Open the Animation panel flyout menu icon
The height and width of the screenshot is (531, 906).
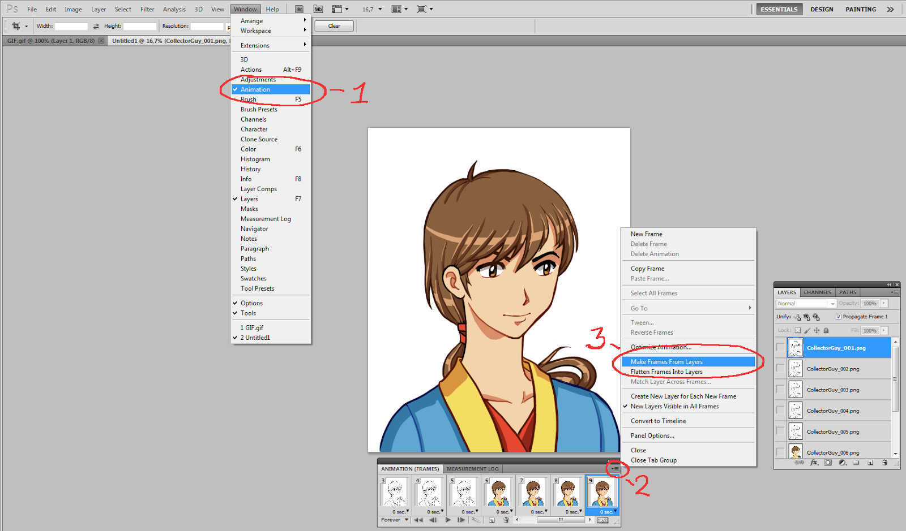click(x=615, y=469)
